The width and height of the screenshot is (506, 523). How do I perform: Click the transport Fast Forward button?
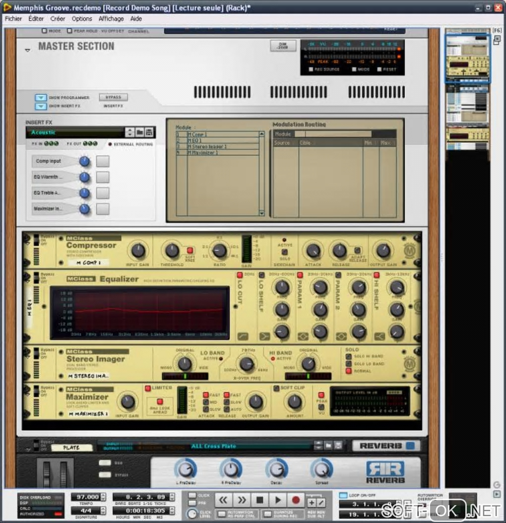242,500
